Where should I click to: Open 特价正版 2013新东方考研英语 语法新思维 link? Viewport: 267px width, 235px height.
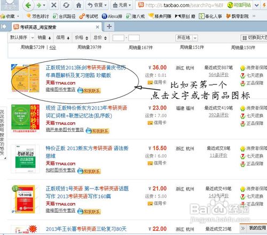click(x=87, y=152)
